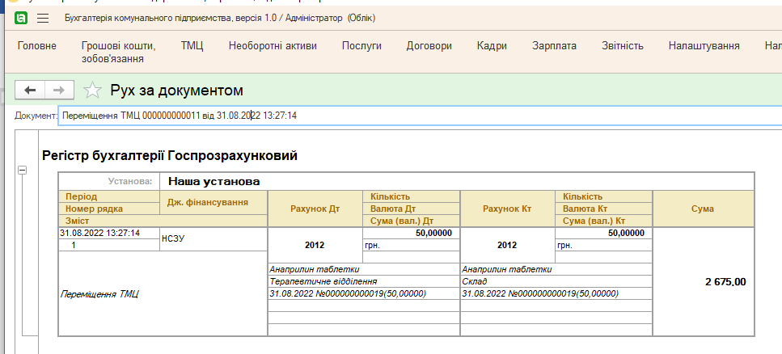
Task: Click the Переміщення ТМЦ content cell
Action: (x=163, y=293)
